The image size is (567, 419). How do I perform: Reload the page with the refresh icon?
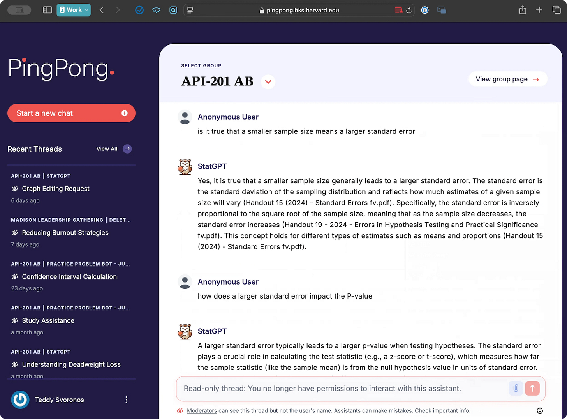point(409,11)
